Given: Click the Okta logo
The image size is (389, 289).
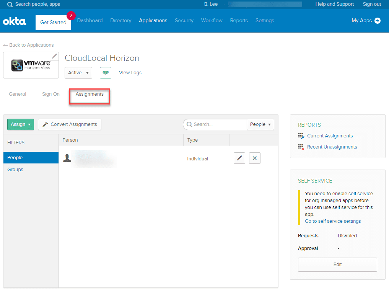Looking at the screenshot, I should 15,21.
